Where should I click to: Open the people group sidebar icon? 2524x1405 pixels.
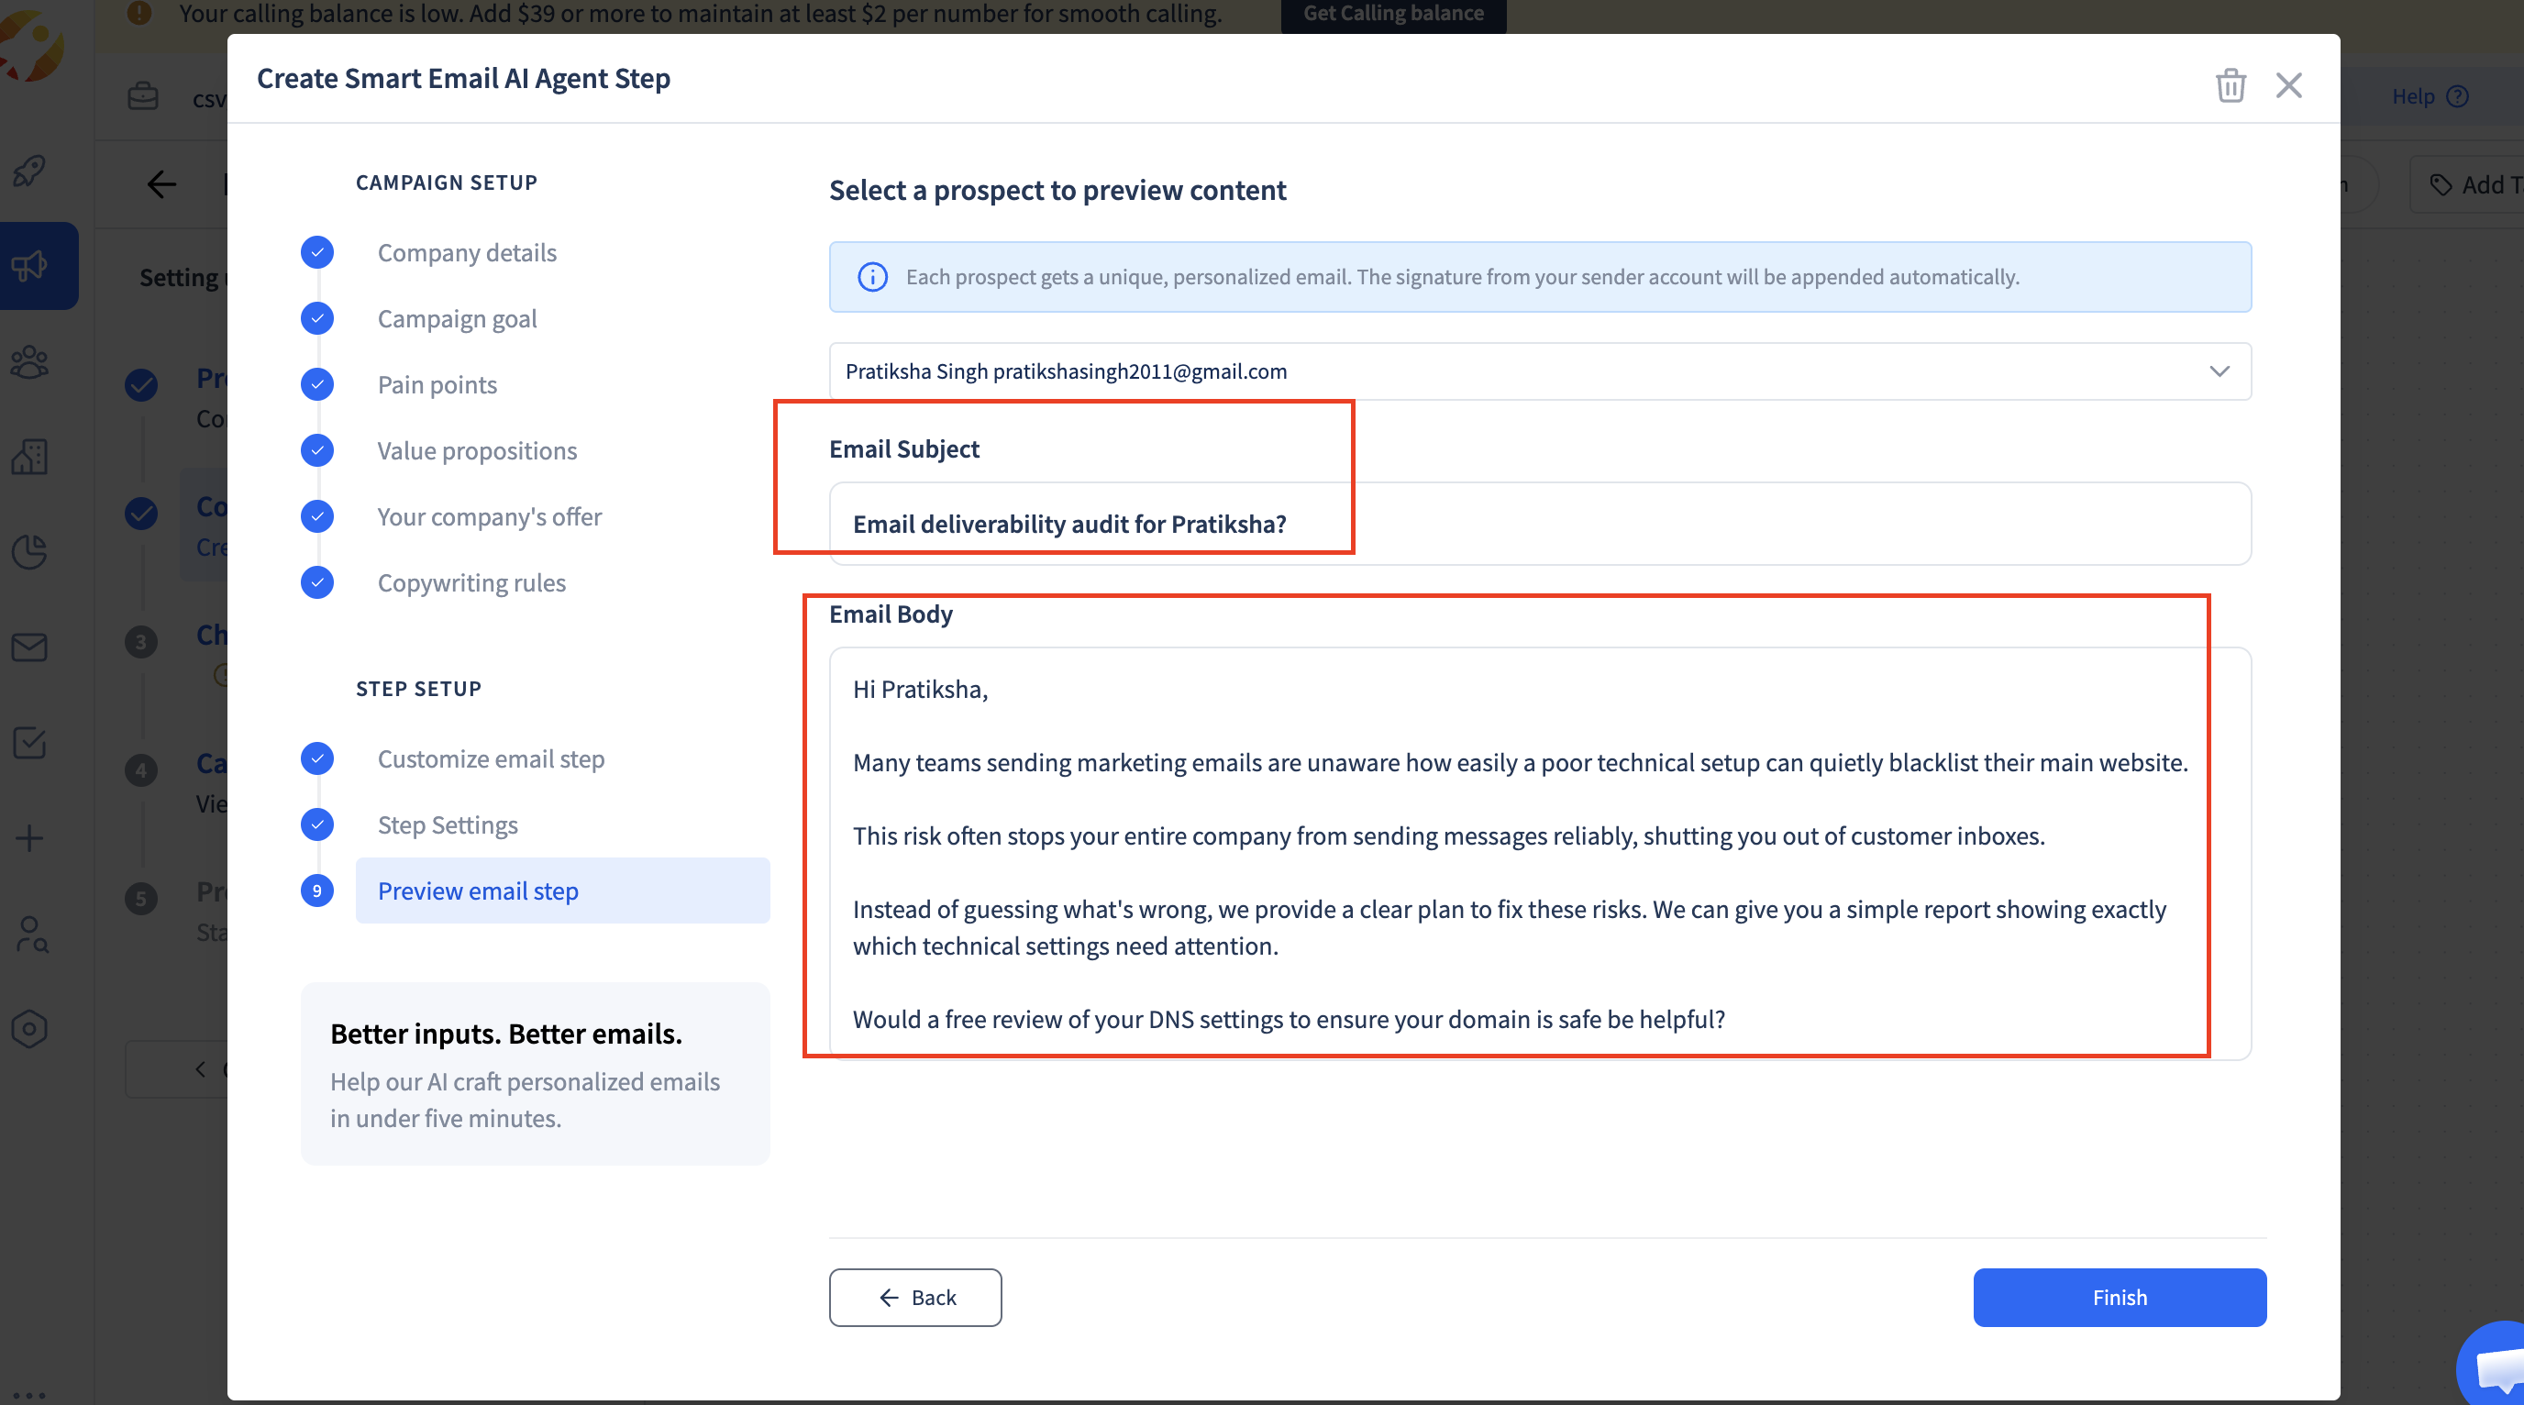pyautogui.click(x=29, y=361)
